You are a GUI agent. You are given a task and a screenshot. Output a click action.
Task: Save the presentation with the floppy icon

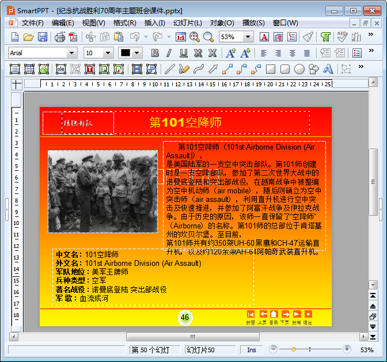43,37
